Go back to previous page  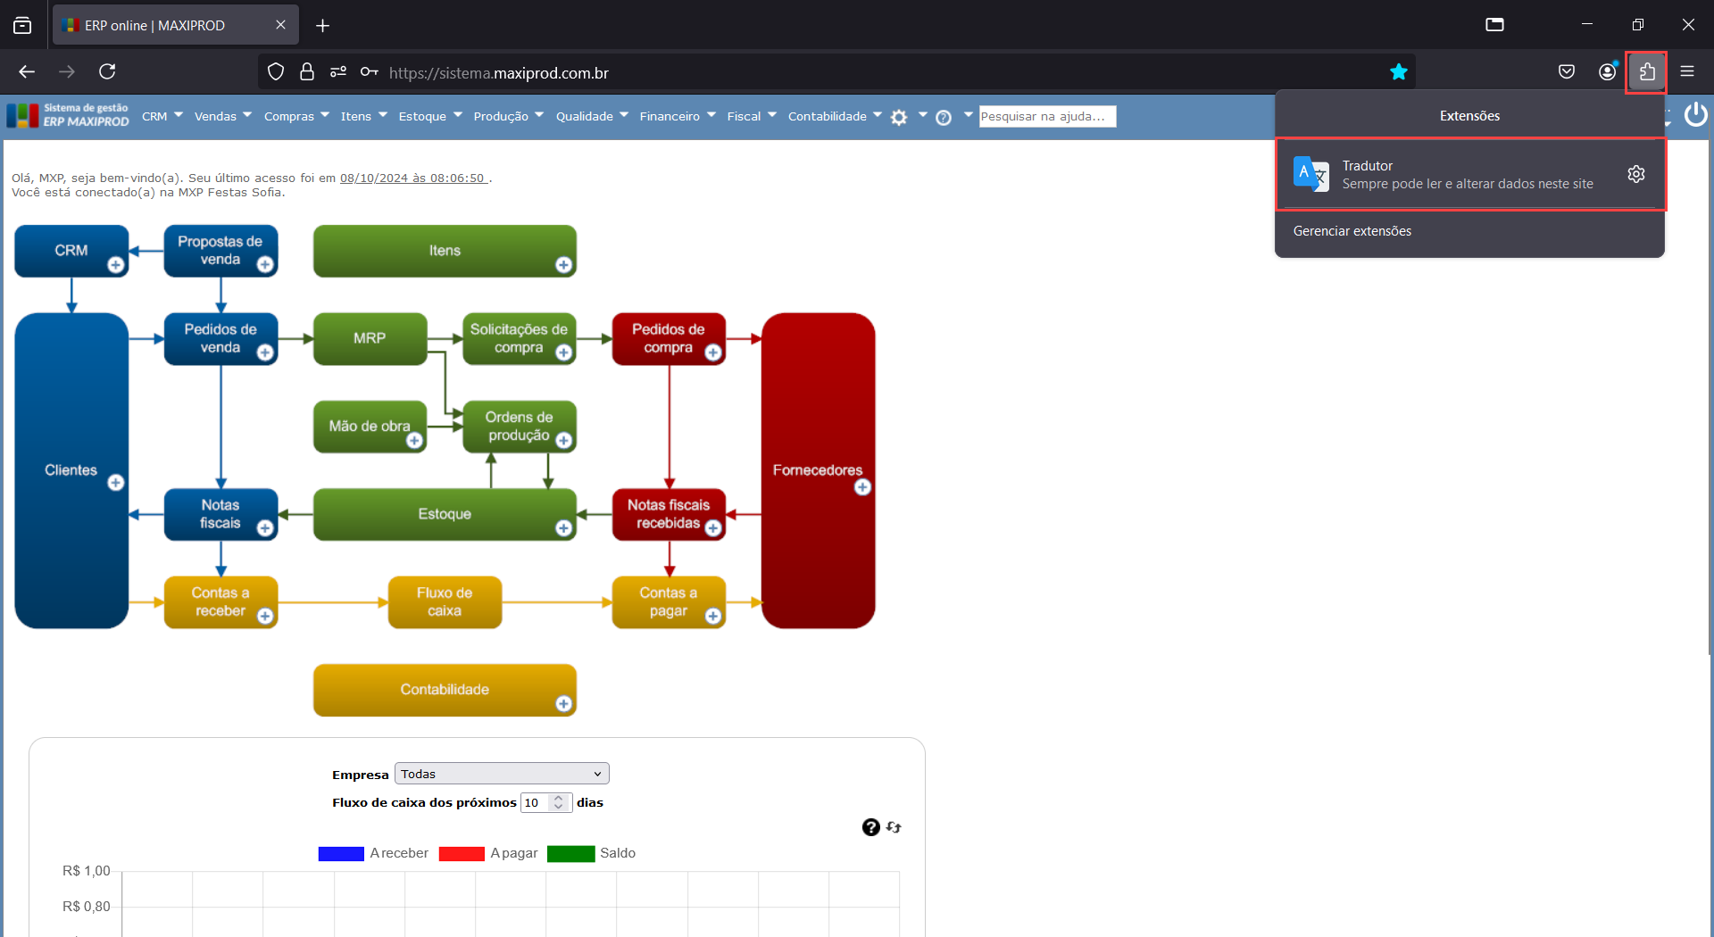tap(27, 71)
